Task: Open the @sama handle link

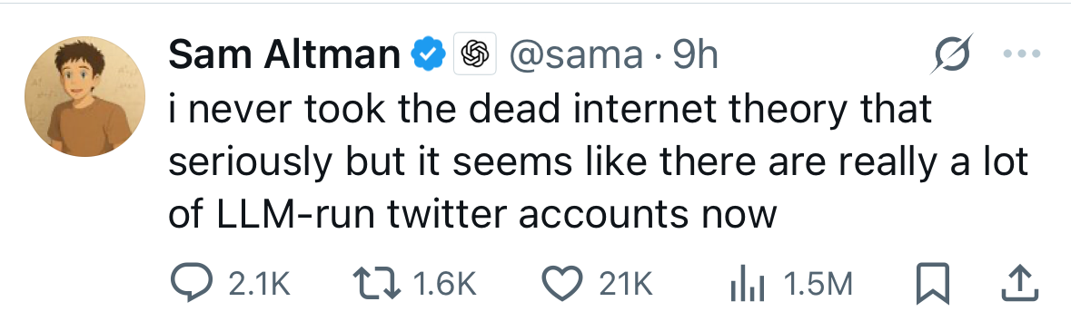Action: pos(574,54)
